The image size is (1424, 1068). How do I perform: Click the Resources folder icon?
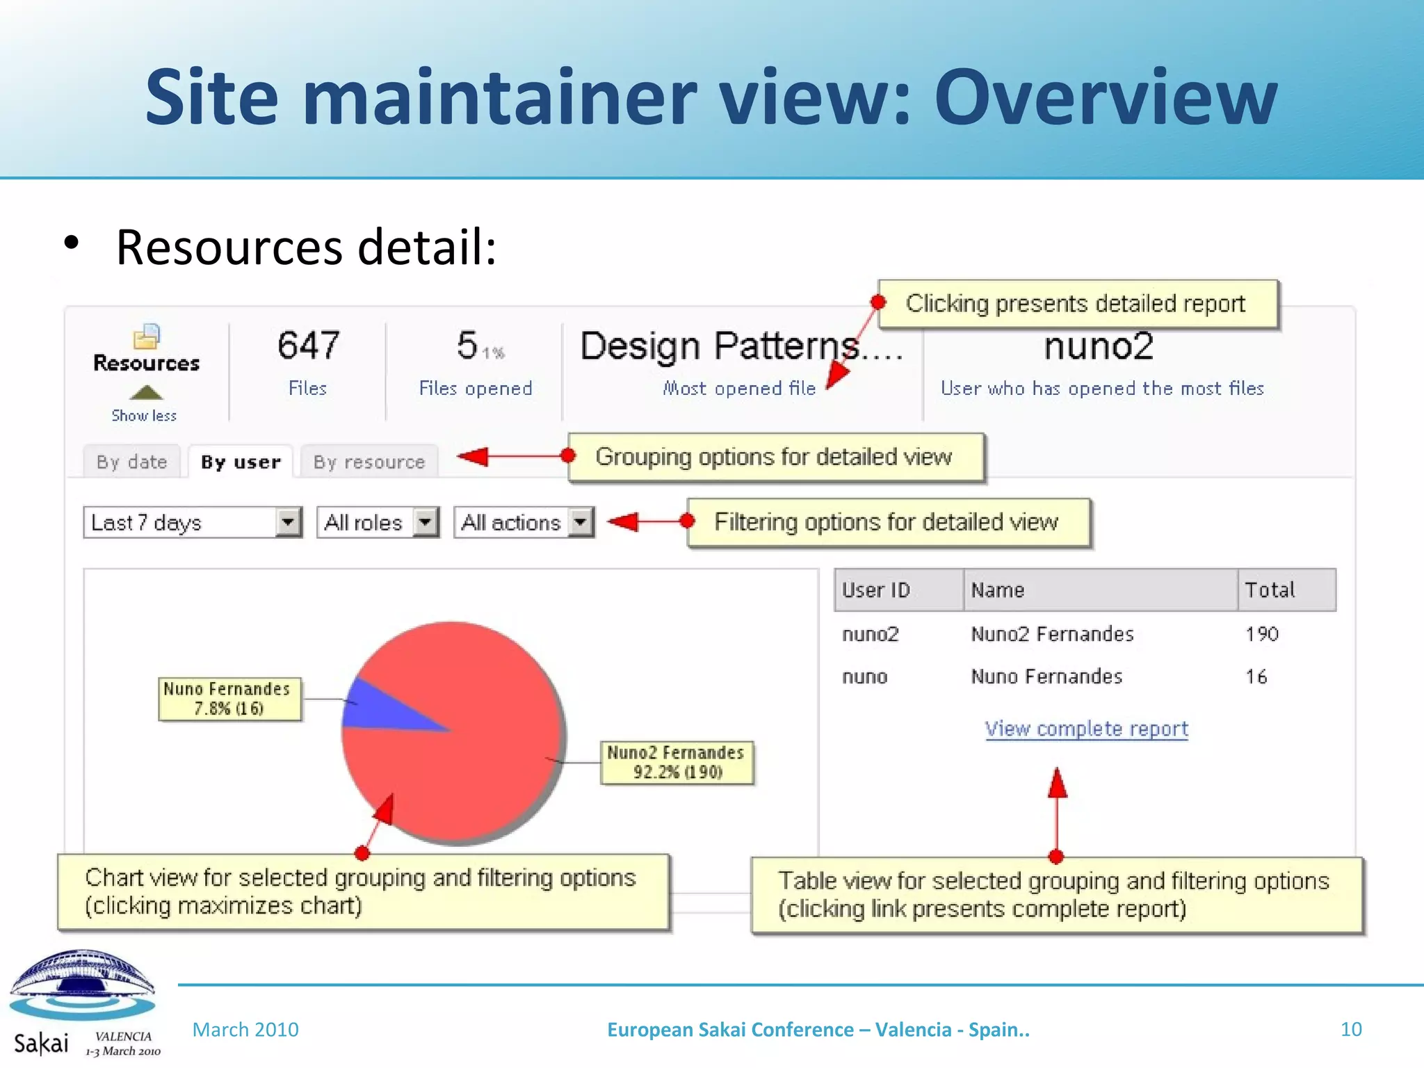[147, 337]
